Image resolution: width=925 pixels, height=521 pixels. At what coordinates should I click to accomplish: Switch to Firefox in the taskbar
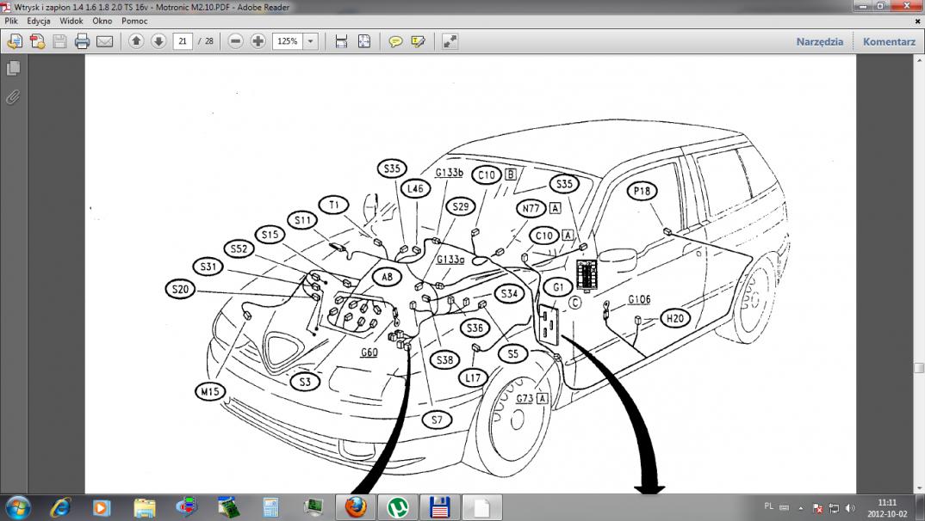(355, 506)
